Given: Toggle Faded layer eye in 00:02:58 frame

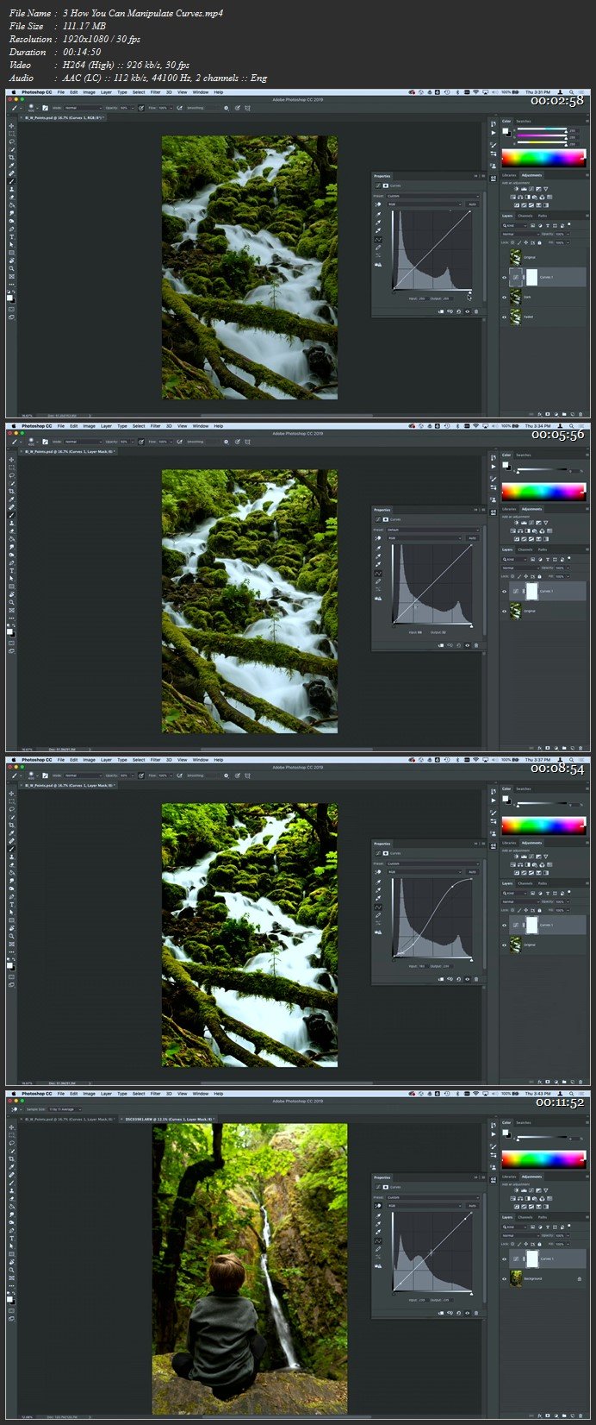Looking at the screenshot, I should click(505, 317).
